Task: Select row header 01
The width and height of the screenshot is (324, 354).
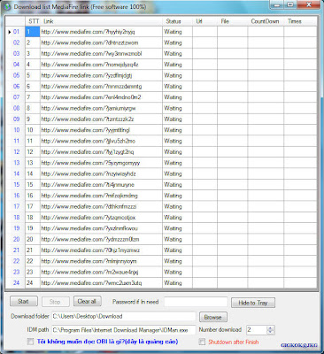Action: click(15, 32)
